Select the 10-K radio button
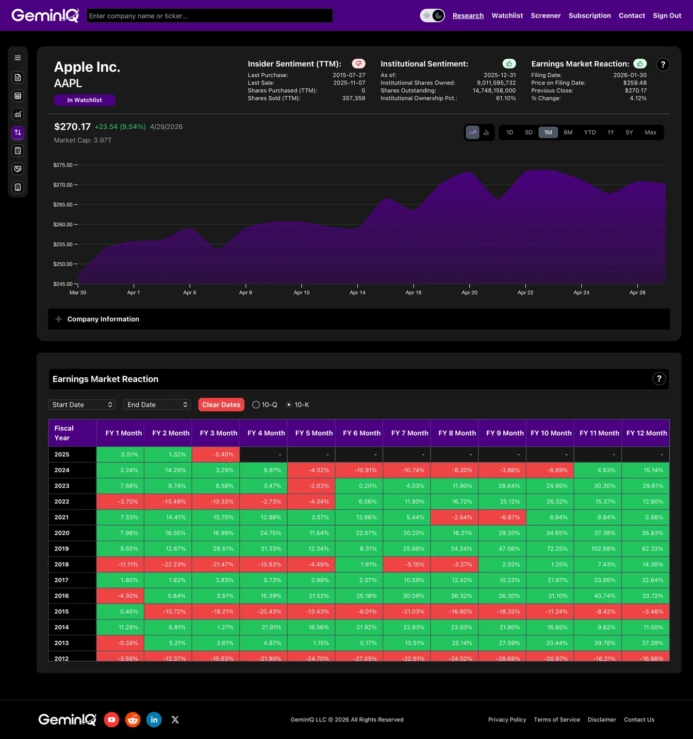The width and height of the screenshot is (693, 739). point(289,405)
